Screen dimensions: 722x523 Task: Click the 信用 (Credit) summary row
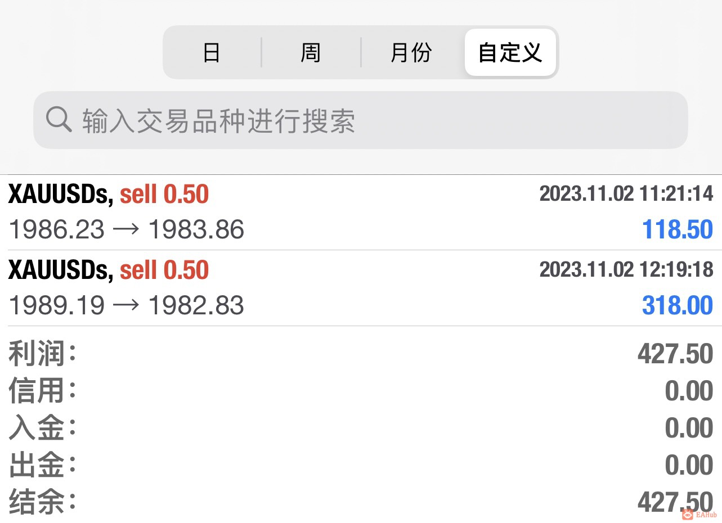pos(360,391)
